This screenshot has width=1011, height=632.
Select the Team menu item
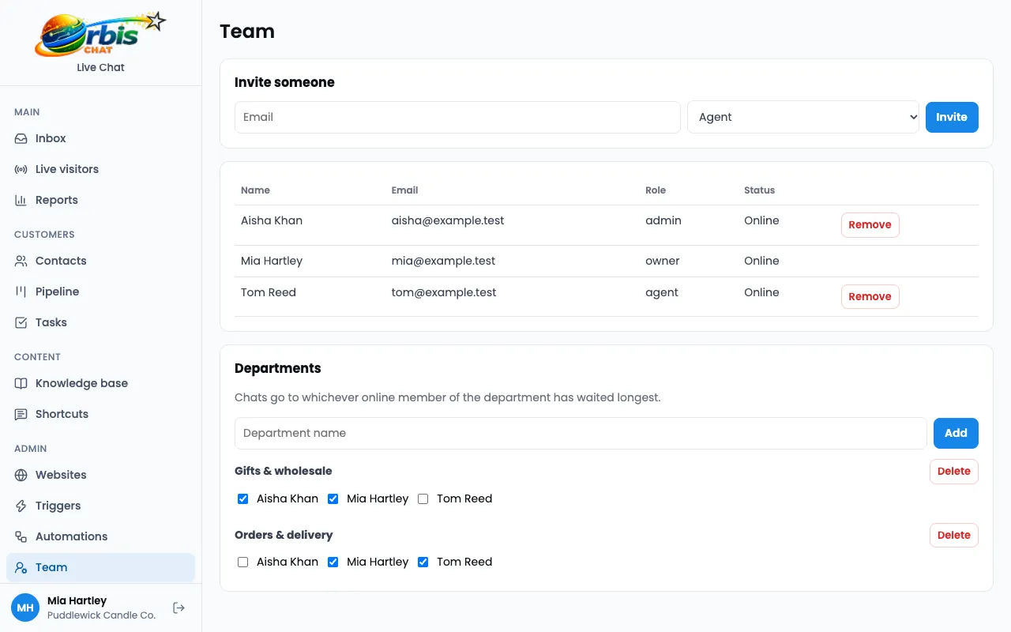coord(100,567)
